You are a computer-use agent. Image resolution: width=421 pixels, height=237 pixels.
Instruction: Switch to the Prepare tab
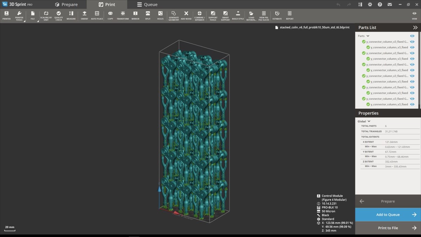(66, 5)
